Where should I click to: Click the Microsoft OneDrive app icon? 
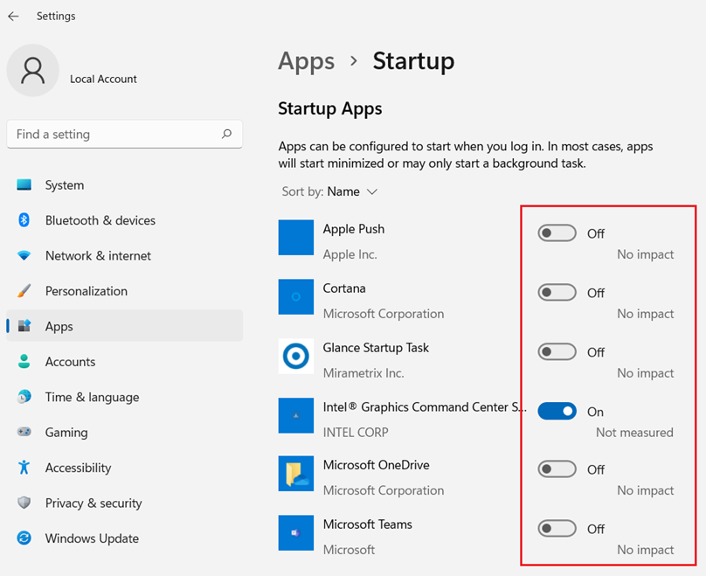click(x=296, y=473)
